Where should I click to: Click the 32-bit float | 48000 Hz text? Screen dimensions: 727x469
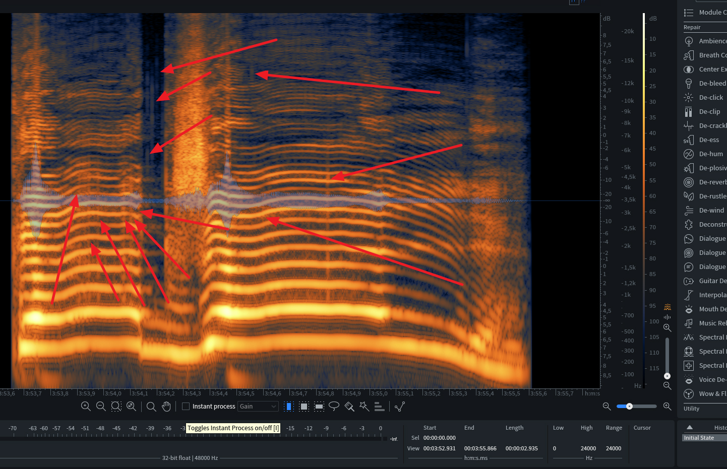(190, 458)
